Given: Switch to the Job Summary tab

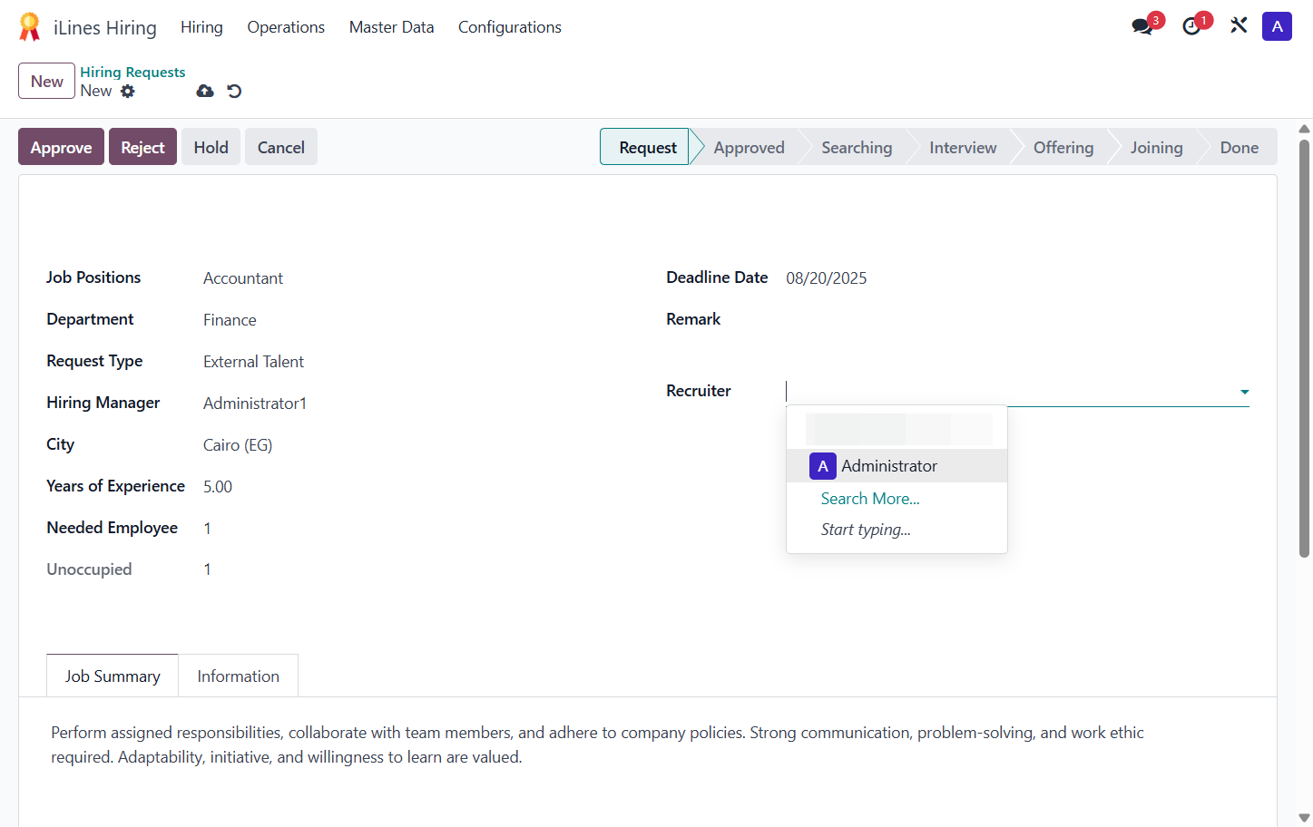Looking at the screenshot, I should coord(113,676).
